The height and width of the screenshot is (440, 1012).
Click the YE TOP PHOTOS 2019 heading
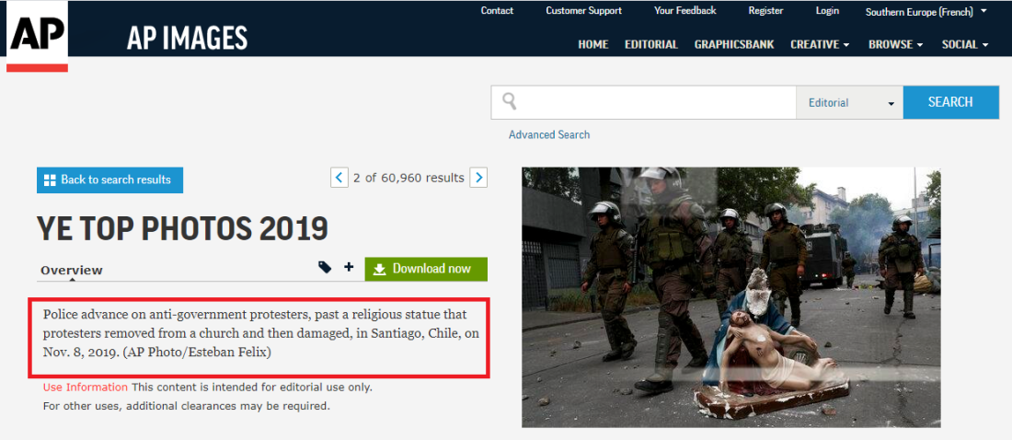[183, 227]
